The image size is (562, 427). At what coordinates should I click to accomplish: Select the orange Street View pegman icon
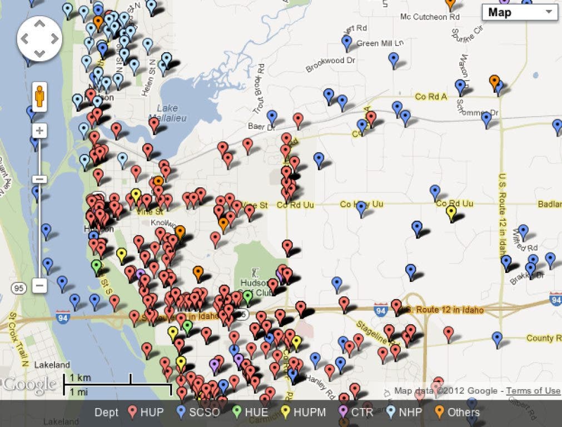coord(39,96)
